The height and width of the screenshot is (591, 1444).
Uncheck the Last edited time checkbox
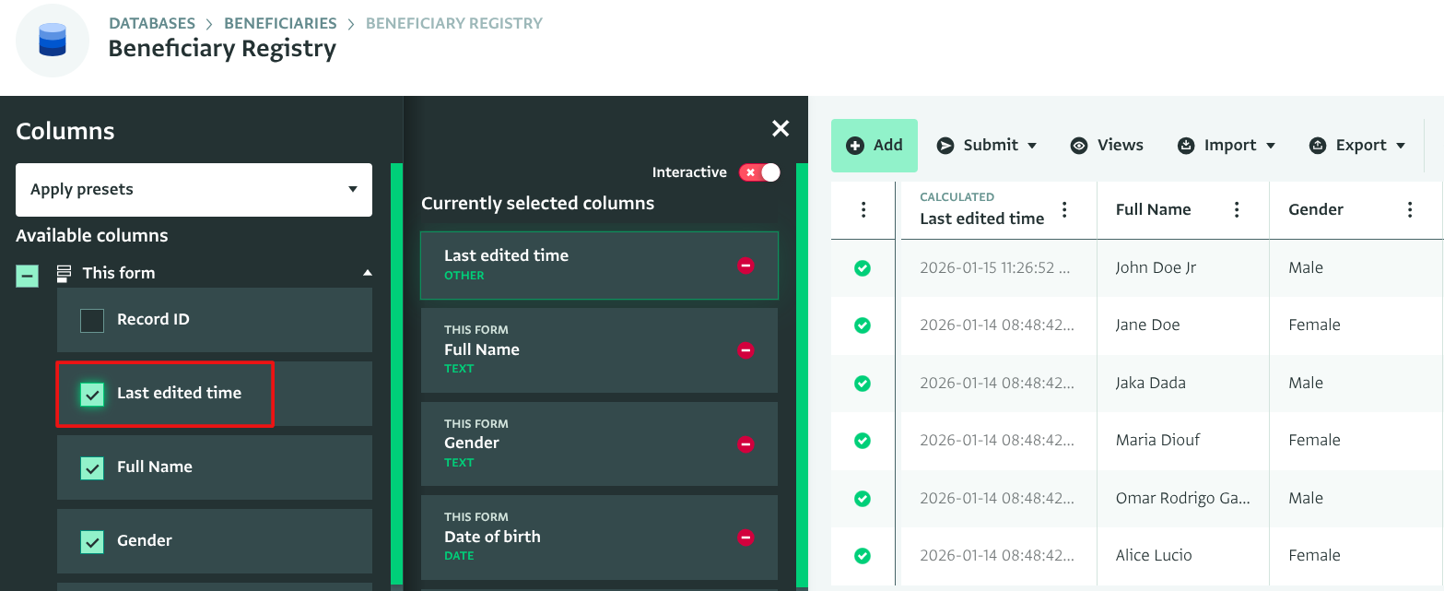point(92,394)
